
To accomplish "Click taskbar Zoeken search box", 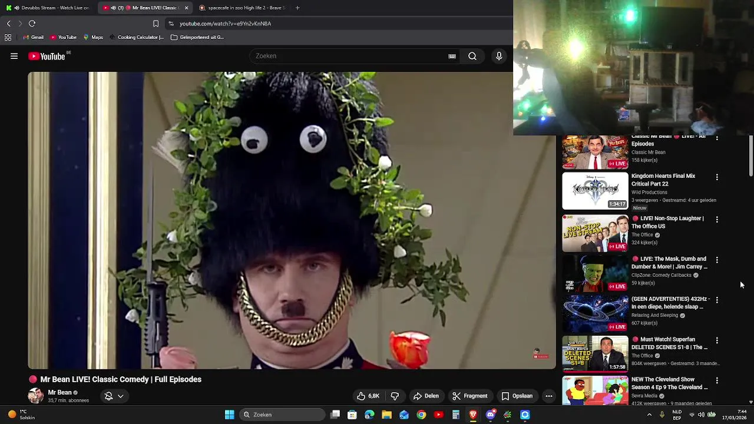I will pos(282,415).
